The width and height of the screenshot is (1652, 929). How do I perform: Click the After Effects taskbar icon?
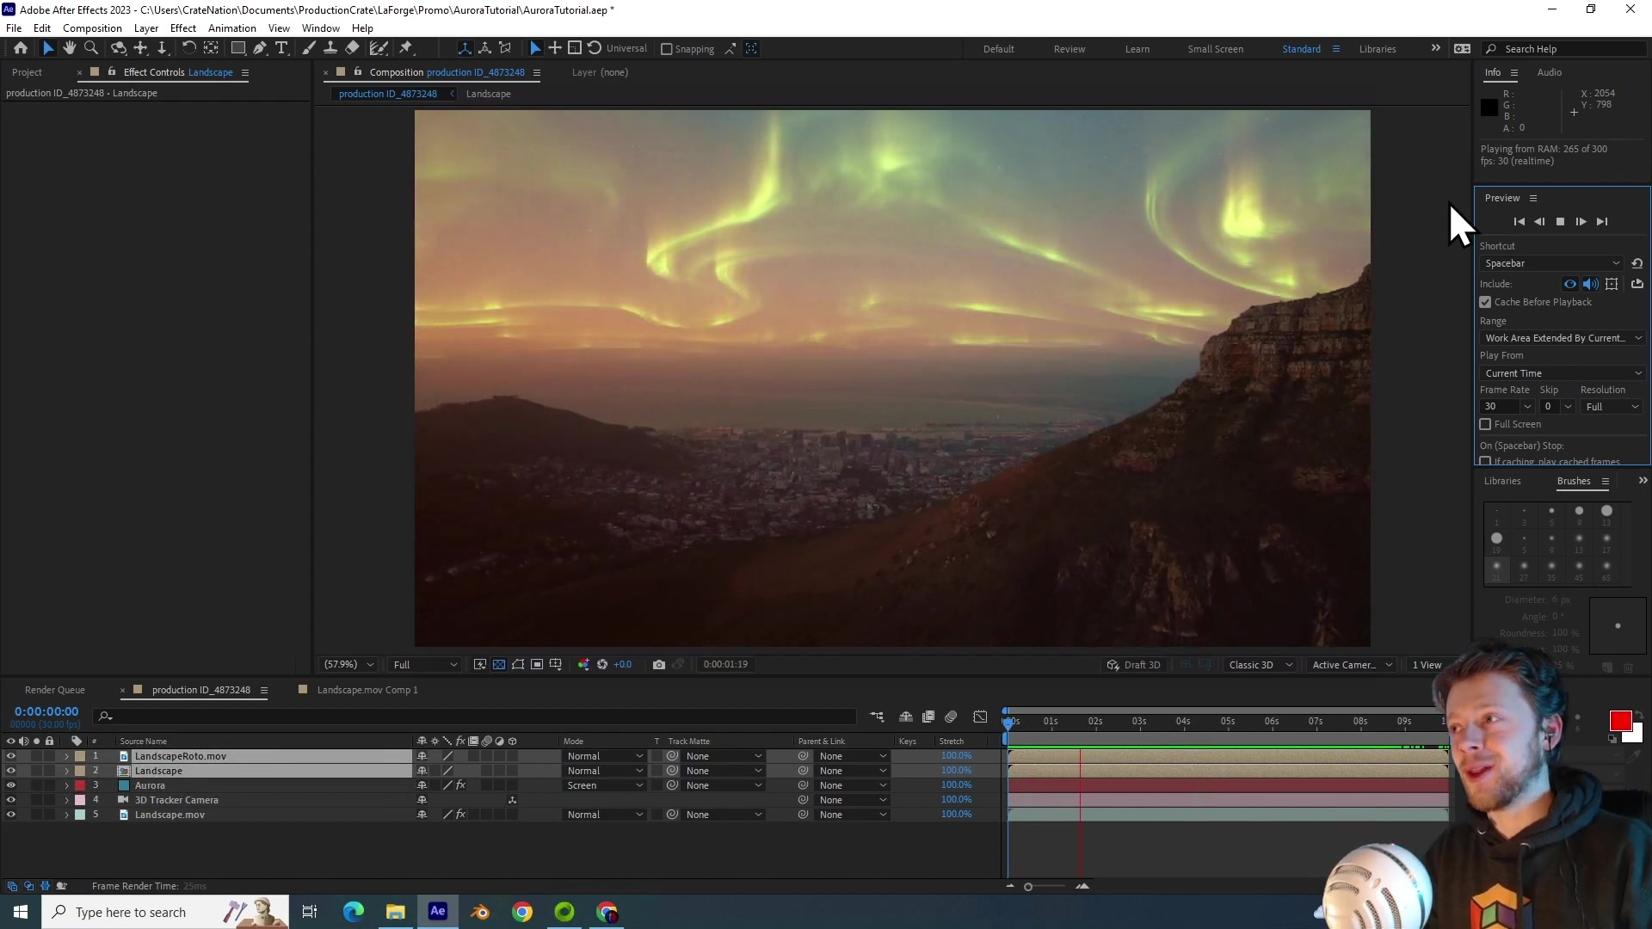(438, 912)
